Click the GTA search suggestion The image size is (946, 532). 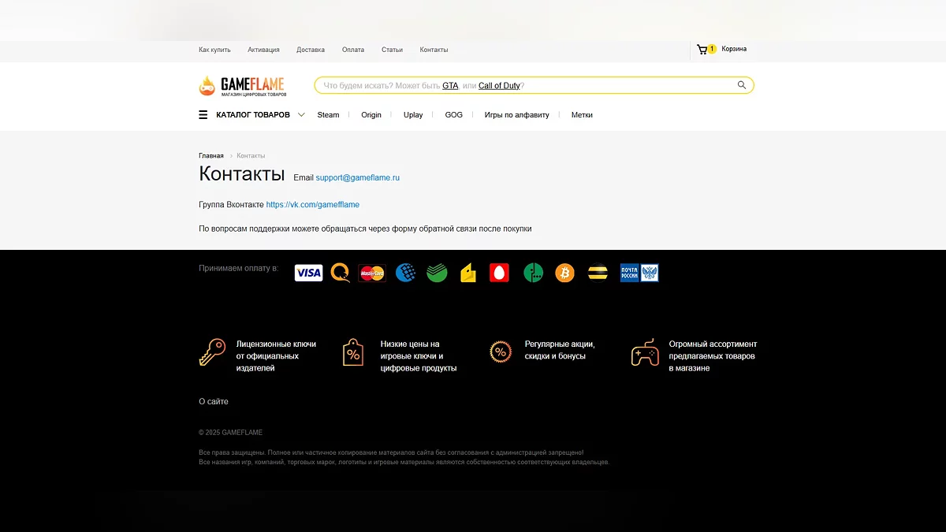click(450, 85)
